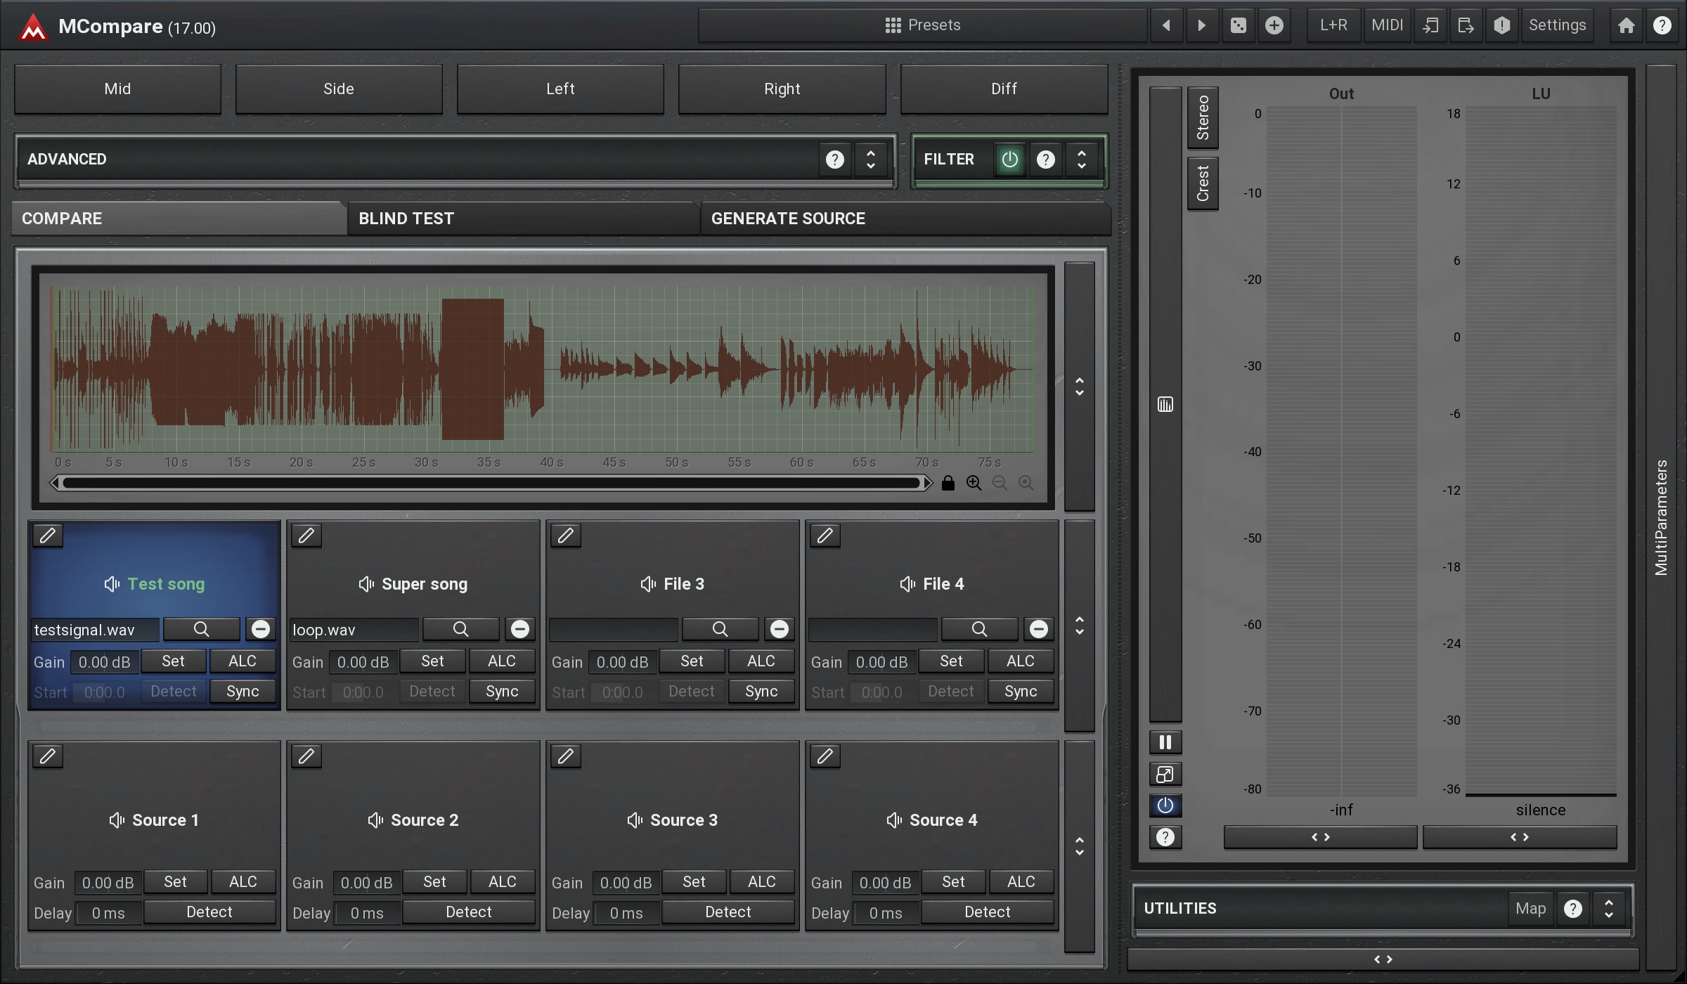Click the waveform lock icon

948,483
